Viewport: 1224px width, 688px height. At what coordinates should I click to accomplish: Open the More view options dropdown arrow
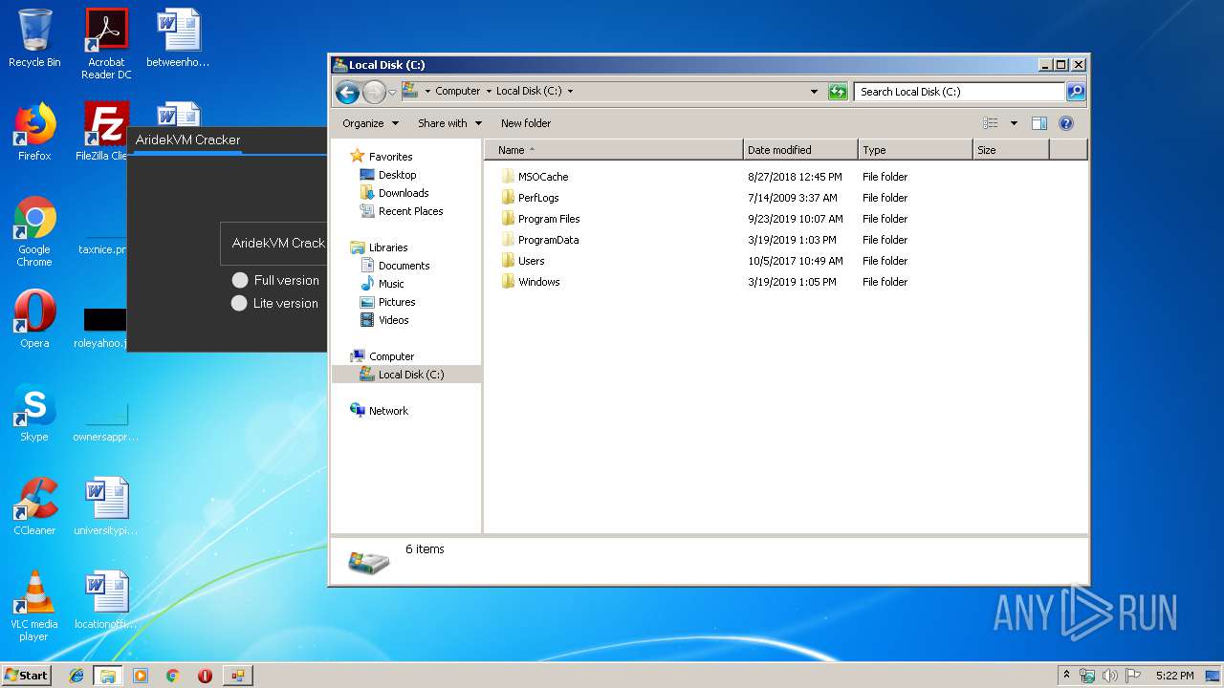click(1014, 123)
